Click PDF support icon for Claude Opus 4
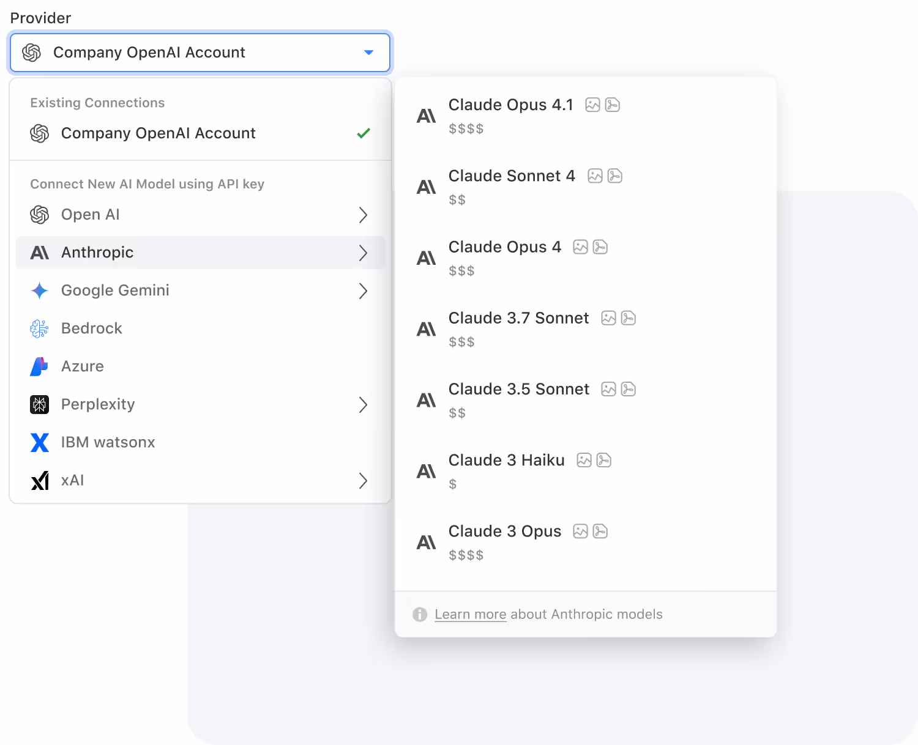The width and height of the screenshot is (918, 745). click(x=600, y=246)
